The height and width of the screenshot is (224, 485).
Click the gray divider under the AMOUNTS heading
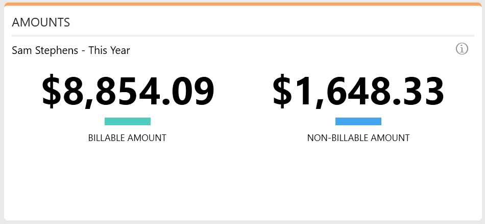pos(243,36)
